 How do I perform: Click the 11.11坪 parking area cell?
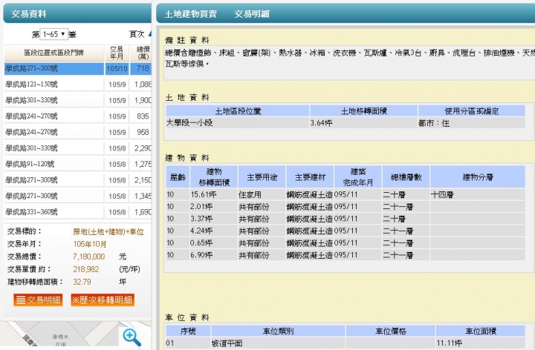pos(481,343)
